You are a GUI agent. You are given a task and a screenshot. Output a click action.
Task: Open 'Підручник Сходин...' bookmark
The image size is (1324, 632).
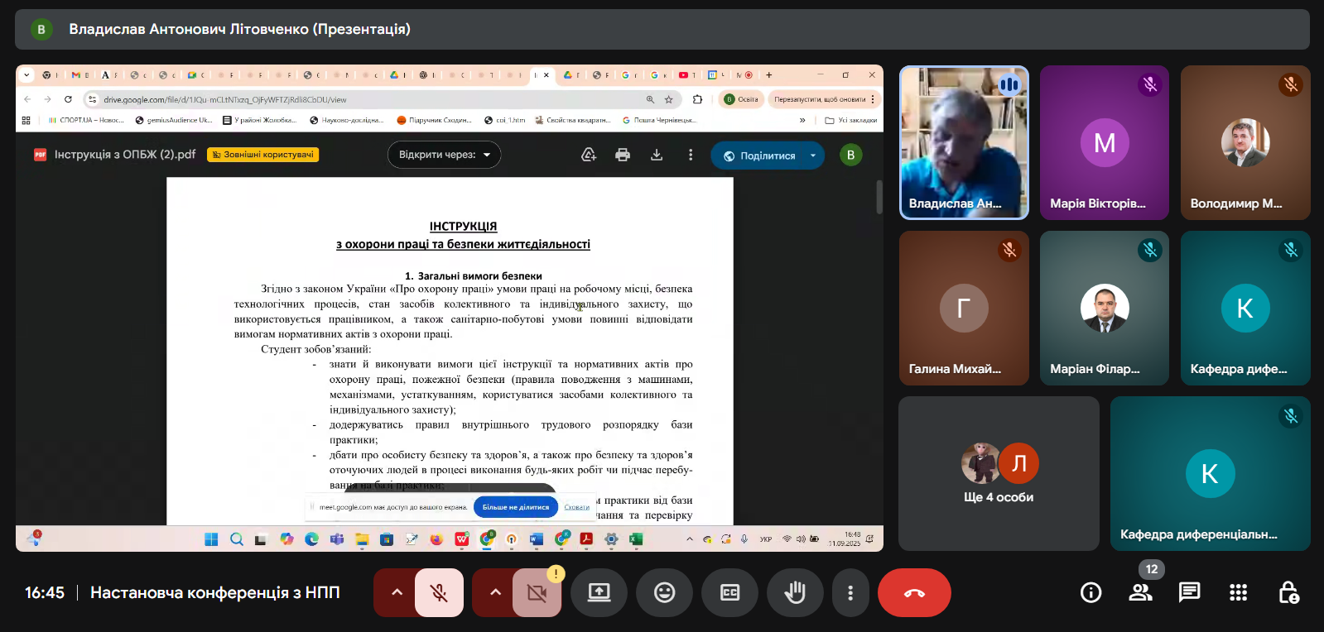point(434,120)
